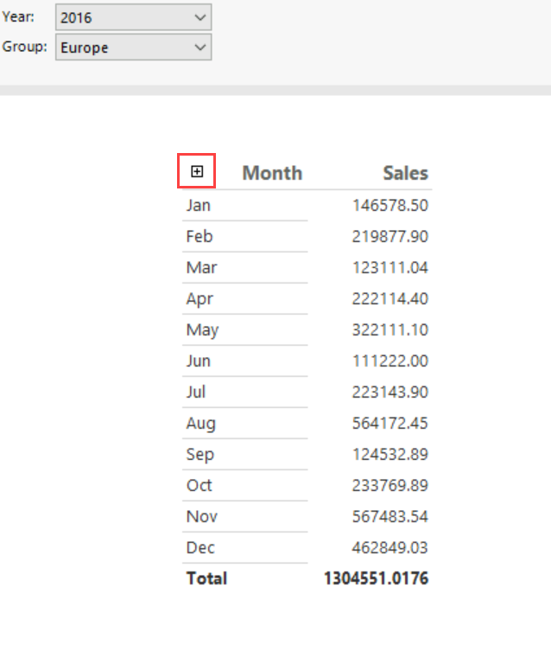This screenshot has width=551, height=670.
Task: Select the Nov month cell
Action: pyautogui.click(x=201, y=517)
